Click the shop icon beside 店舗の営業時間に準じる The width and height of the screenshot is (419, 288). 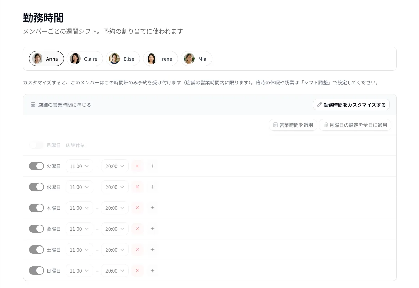(33, 105)
